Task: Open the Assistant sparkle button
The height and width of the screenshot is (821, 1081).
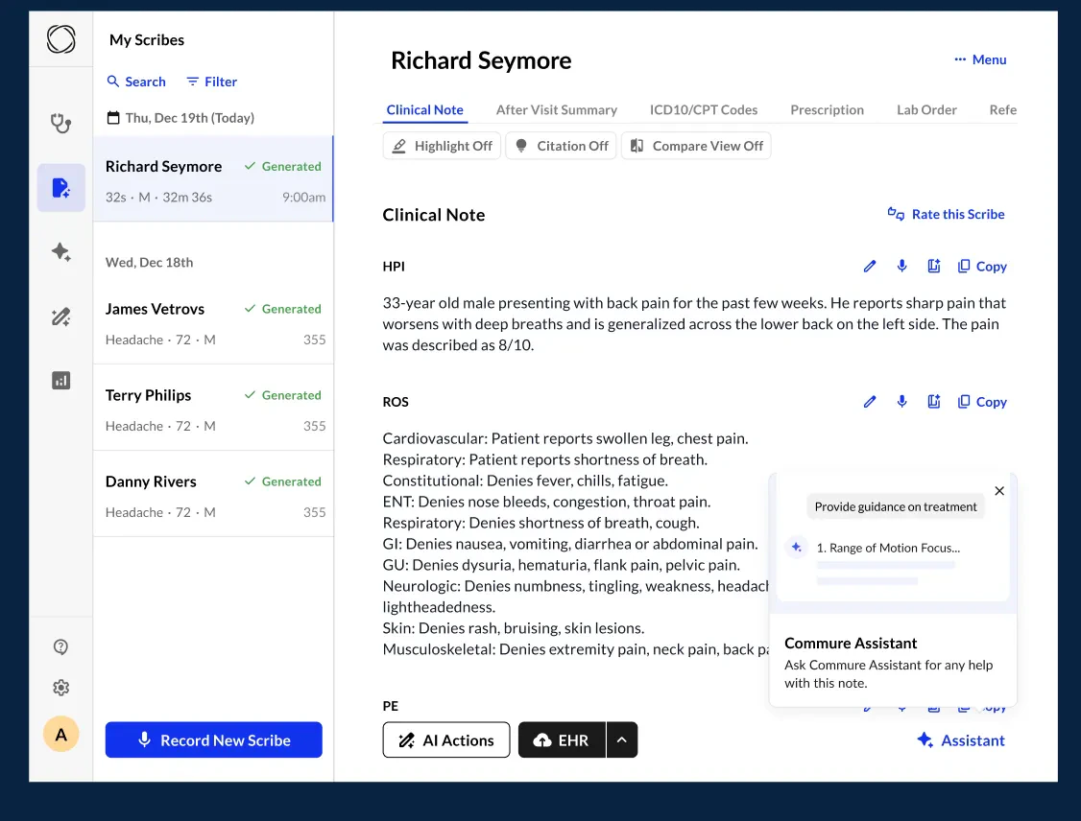Action: coord(960,740)
